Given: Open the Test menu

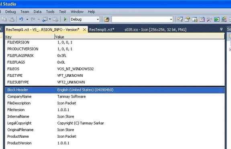Looking at the screenshot, I should pos(62,12).
